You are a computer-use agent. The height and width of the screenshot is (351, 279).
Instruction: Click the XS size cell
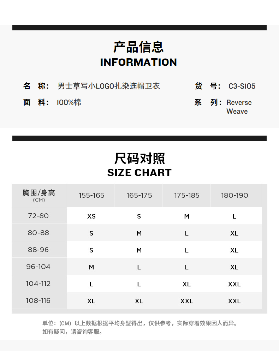91,216
